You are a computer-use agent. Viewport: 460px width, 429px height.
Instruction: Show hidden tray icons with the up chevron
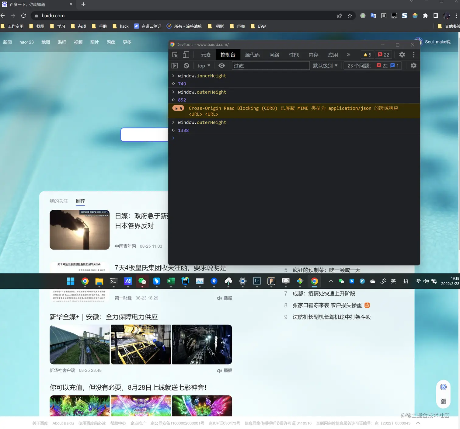click(x=331, y=281)
